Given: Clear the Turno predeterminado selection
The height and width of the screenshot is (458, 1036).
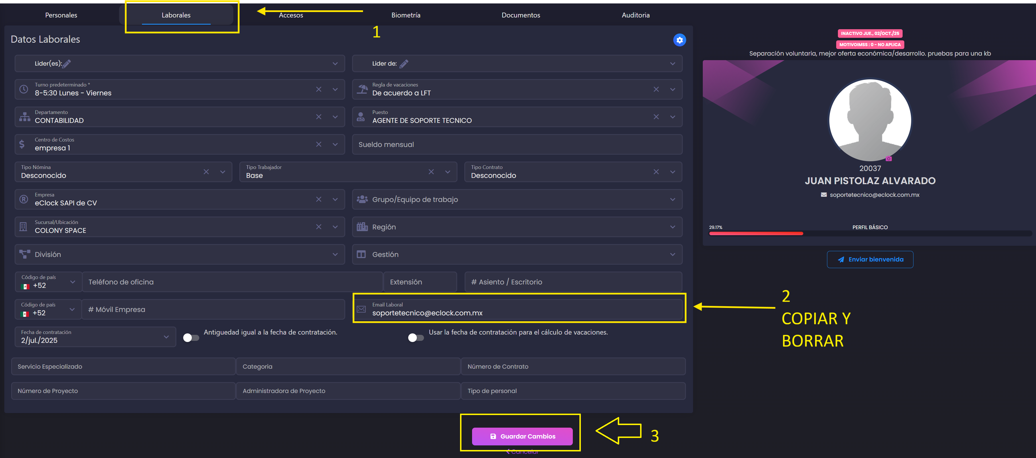Looking at the screenshot, I should point(319,89).
